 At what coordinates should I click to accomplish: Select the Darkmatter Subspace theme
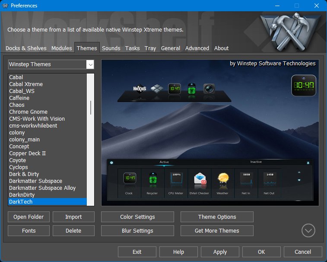coord(48,181)
